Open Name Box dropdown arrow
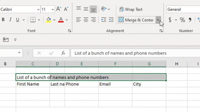 click(x=19, y=53)
